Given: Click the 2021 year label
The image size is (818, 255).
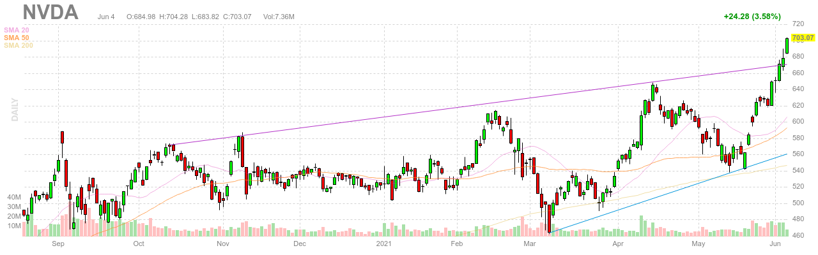Looking at the screenshot, I should tap(383, 244).
